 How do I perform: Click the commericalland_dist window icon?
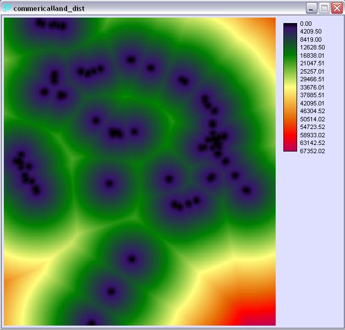click(7, 8)
